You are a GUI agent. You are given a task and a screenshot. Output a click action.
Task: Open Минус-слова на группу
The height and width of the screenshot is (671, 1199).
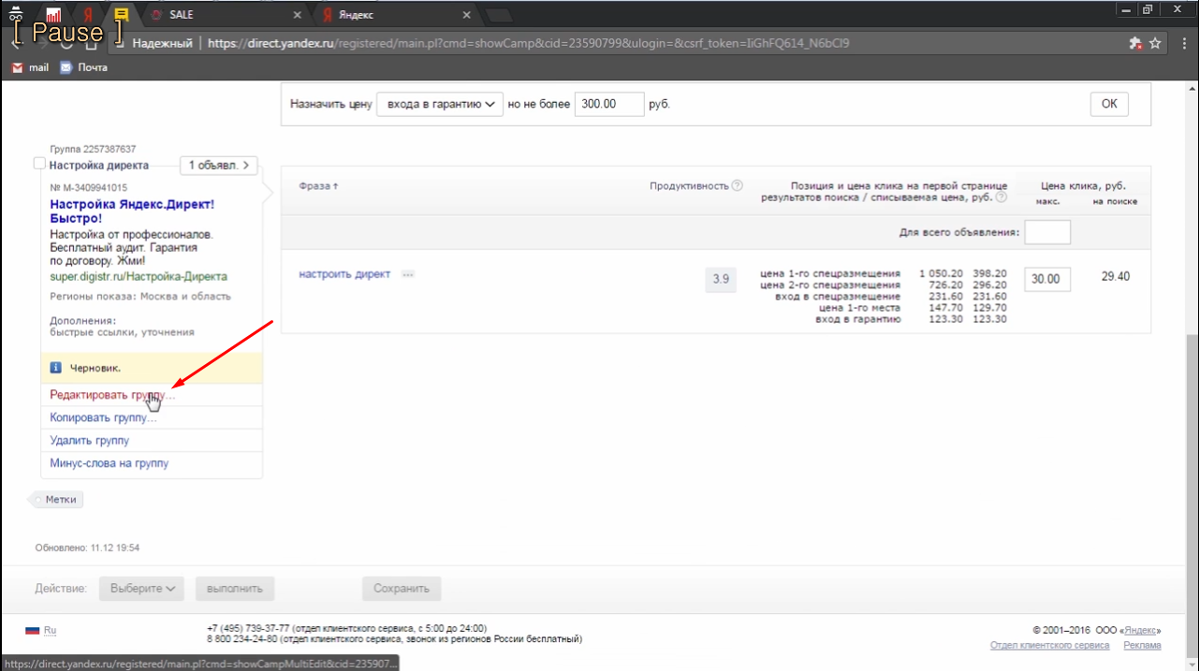110,463
